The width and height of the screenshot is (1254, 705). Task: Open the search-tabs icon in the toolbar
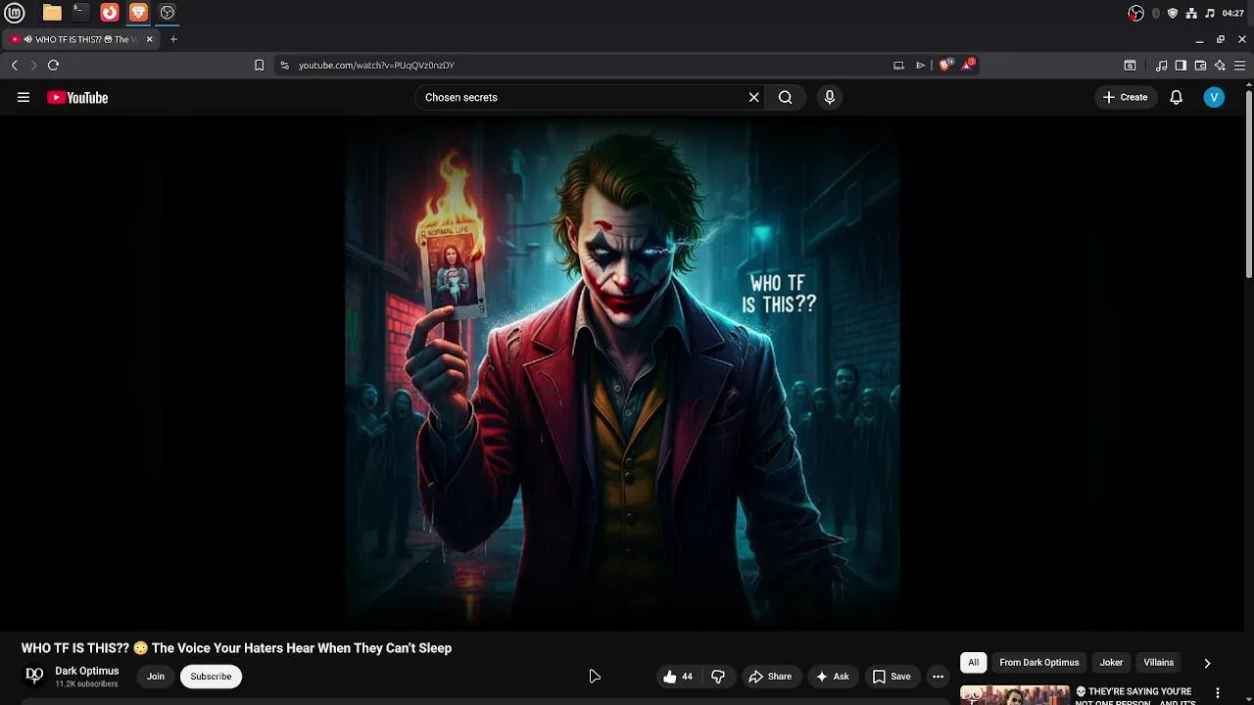tap(1130, 65)
